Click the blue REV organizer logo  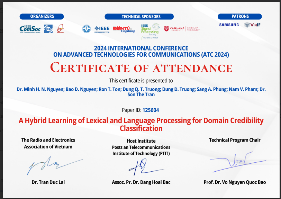tap(48, 29)
